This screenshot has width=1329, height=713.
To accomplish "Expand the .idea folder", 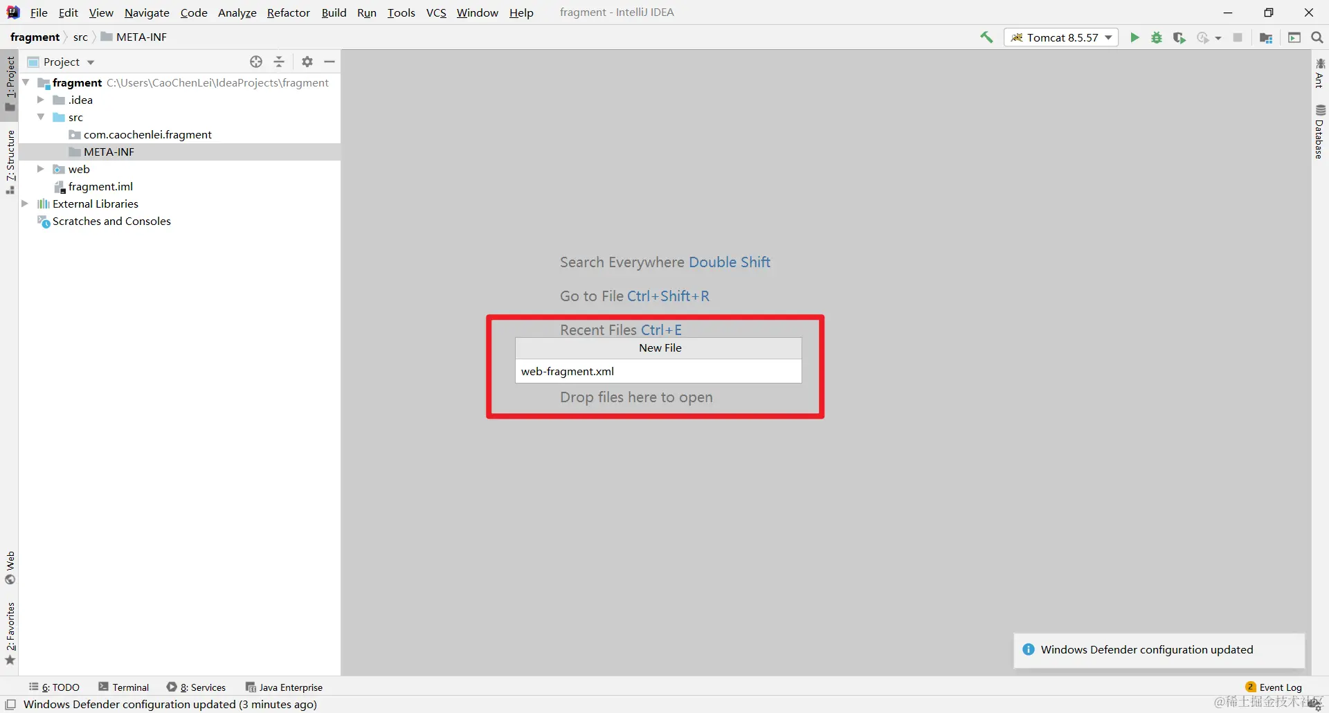I will (x=40, y=100).
